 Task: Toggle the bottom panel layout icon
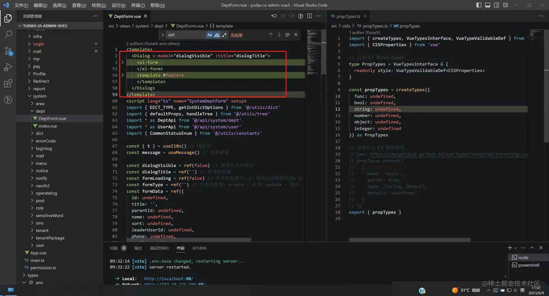coord(488,5)
